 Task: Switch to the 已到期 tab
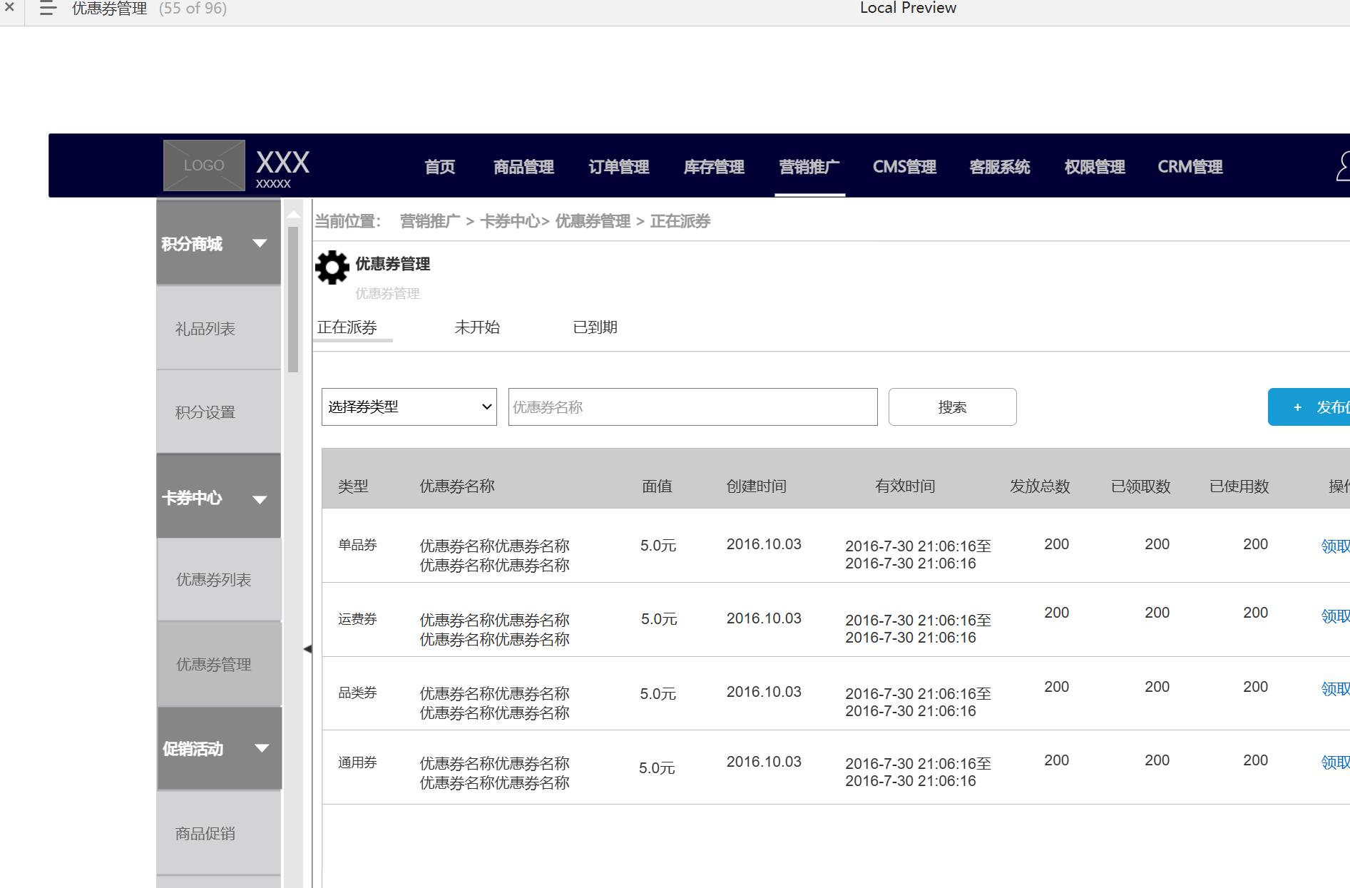[x=595, y=327]
